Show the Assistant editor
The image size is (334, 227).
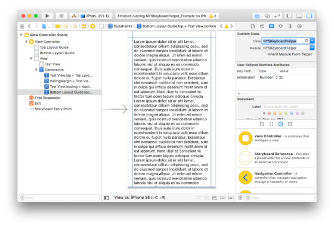point(267,15)
